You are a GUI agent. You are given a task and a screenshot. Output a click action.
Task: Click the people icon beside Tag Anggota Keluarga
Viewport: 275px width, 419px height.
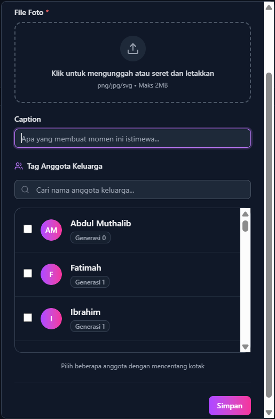point(19,166)
